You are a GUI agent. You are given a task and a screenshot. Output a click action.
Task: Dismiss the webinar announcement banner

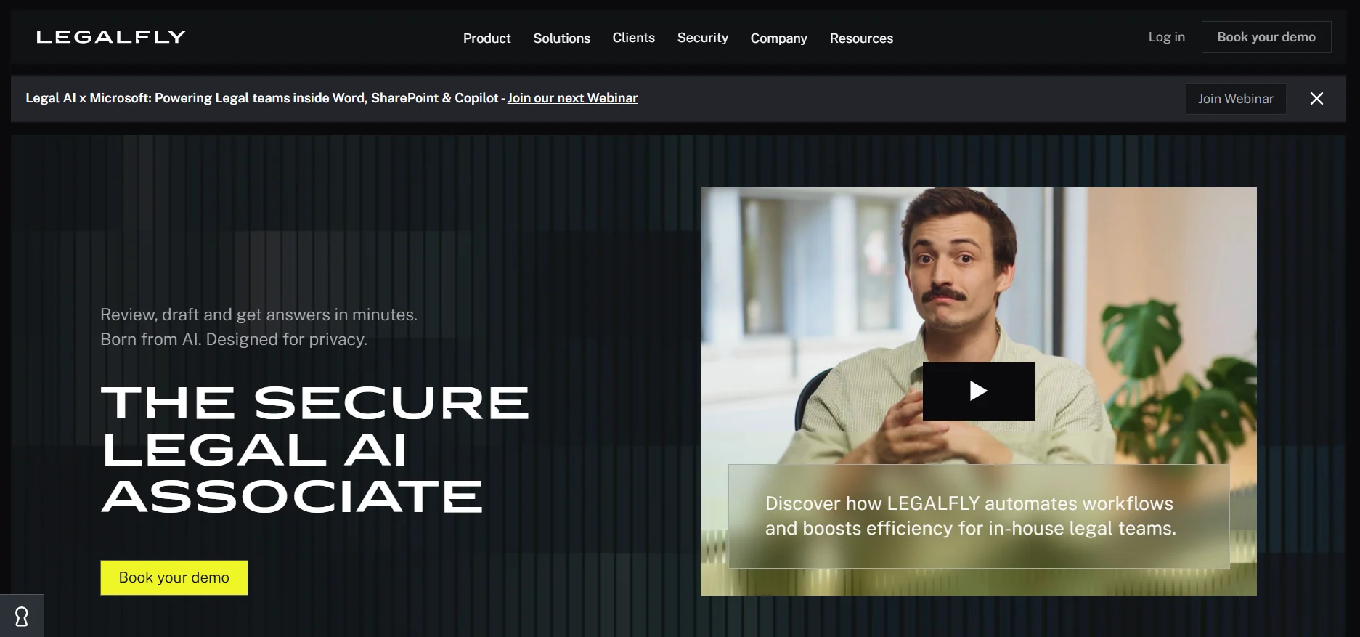tap(1316, 99)
